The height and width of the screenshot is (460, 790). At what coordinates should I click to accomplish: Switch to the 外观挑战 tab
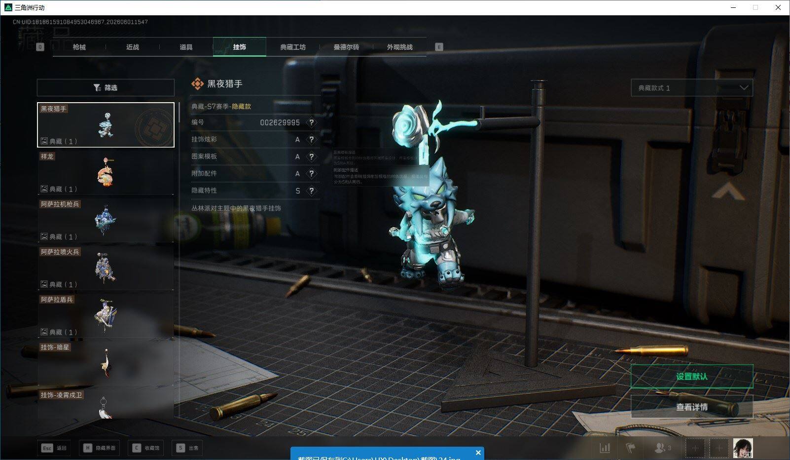tap(400, 47)
